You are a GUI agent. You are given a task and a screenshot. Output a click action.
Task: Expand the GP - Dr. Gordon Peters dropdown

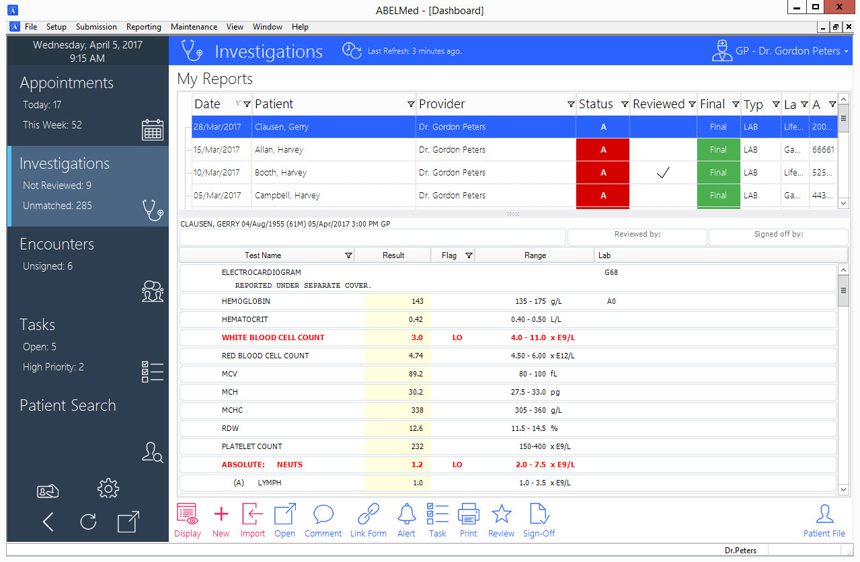pyautogui.click(x=845, y=50)
